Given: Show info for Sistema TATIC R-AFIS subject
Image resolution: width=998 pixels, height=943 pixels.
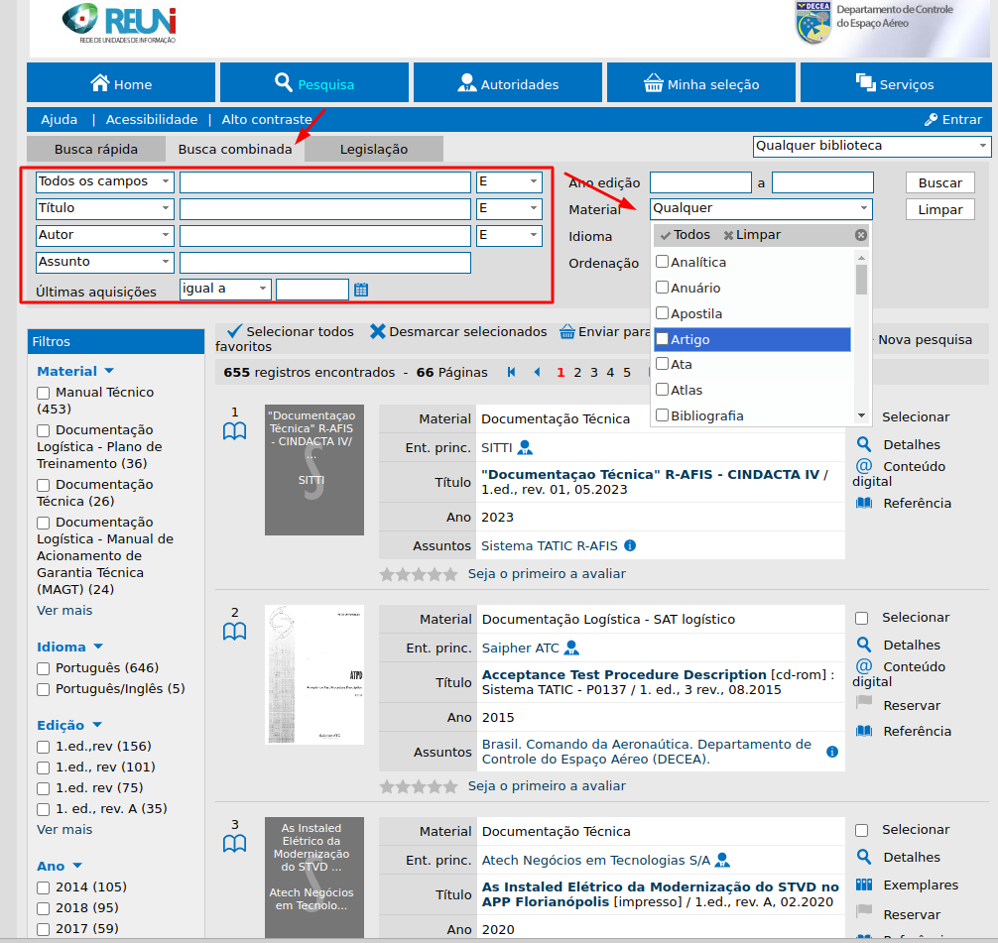Looking at the screenshot, I should [x=630, y=545].
